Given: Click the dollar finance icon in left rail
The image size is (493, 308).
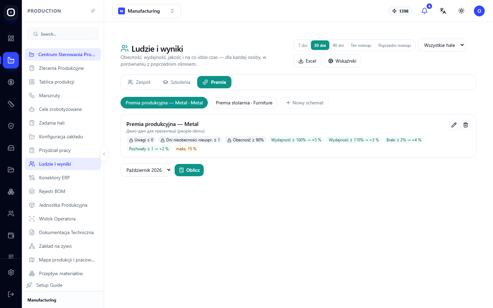Looking at the screenshot, I should click(11, 82).
